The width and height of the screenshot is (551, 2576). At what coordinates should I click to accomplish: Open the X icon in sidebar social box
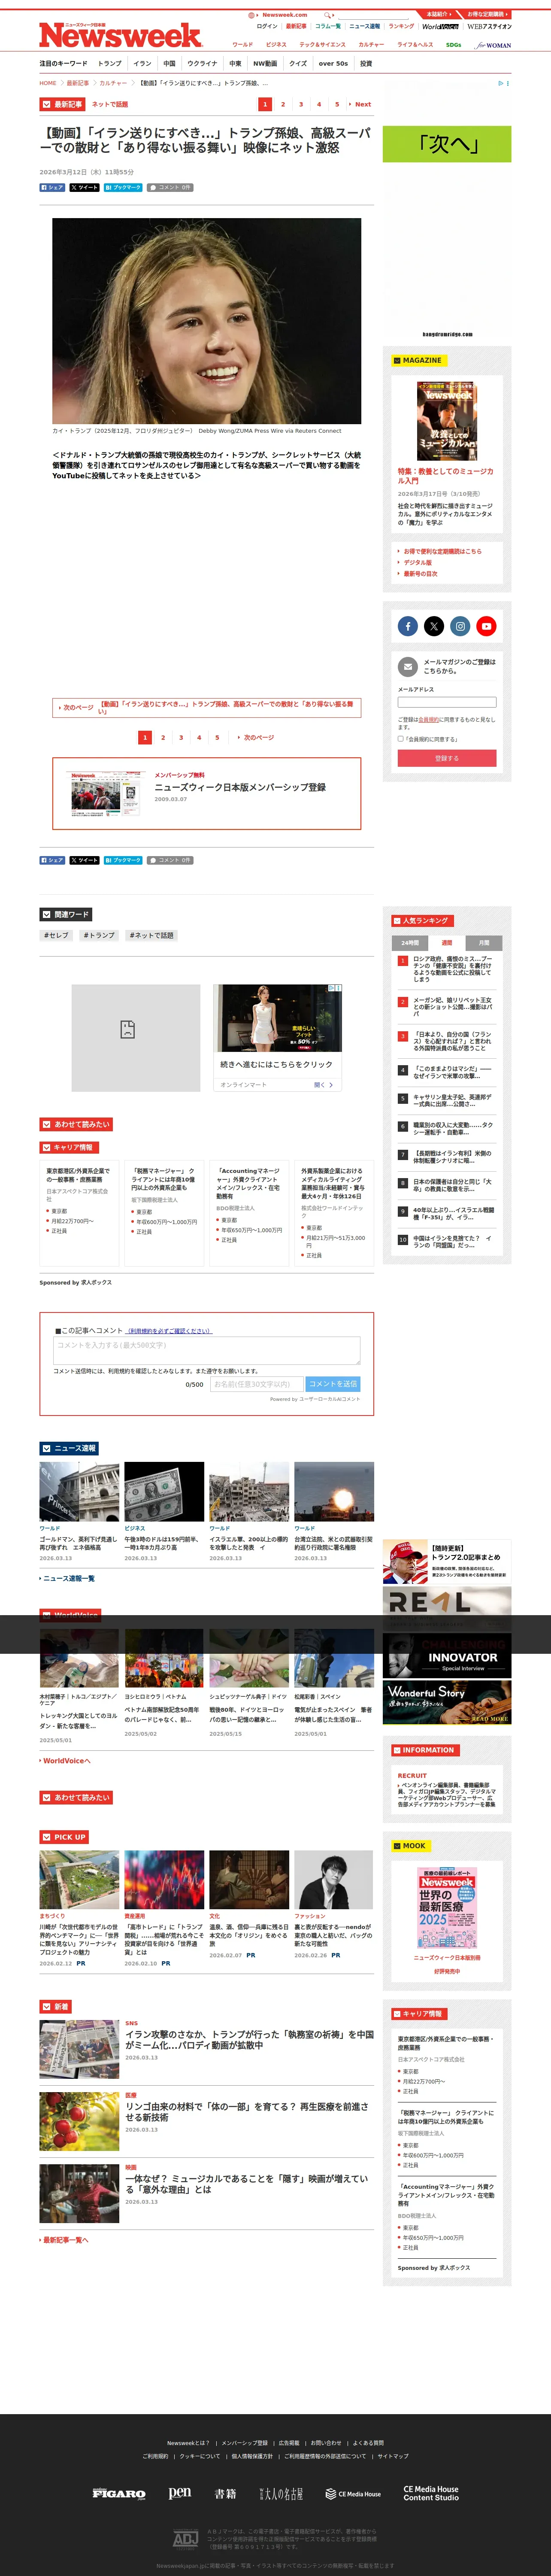click(434, 626)
